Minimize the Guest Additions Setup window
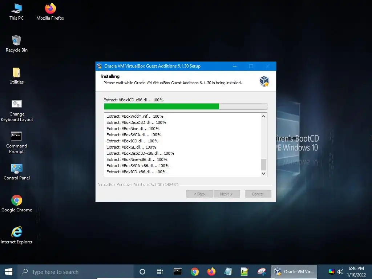Viewport: 372px width, 279px height. click(x=235, y=66)
